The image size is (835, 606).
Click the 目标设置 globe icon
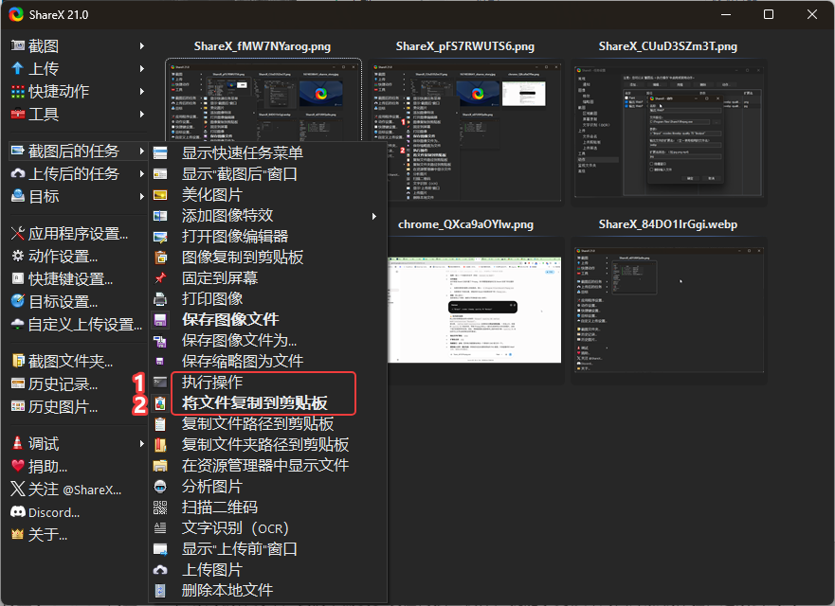click(18, 302)
